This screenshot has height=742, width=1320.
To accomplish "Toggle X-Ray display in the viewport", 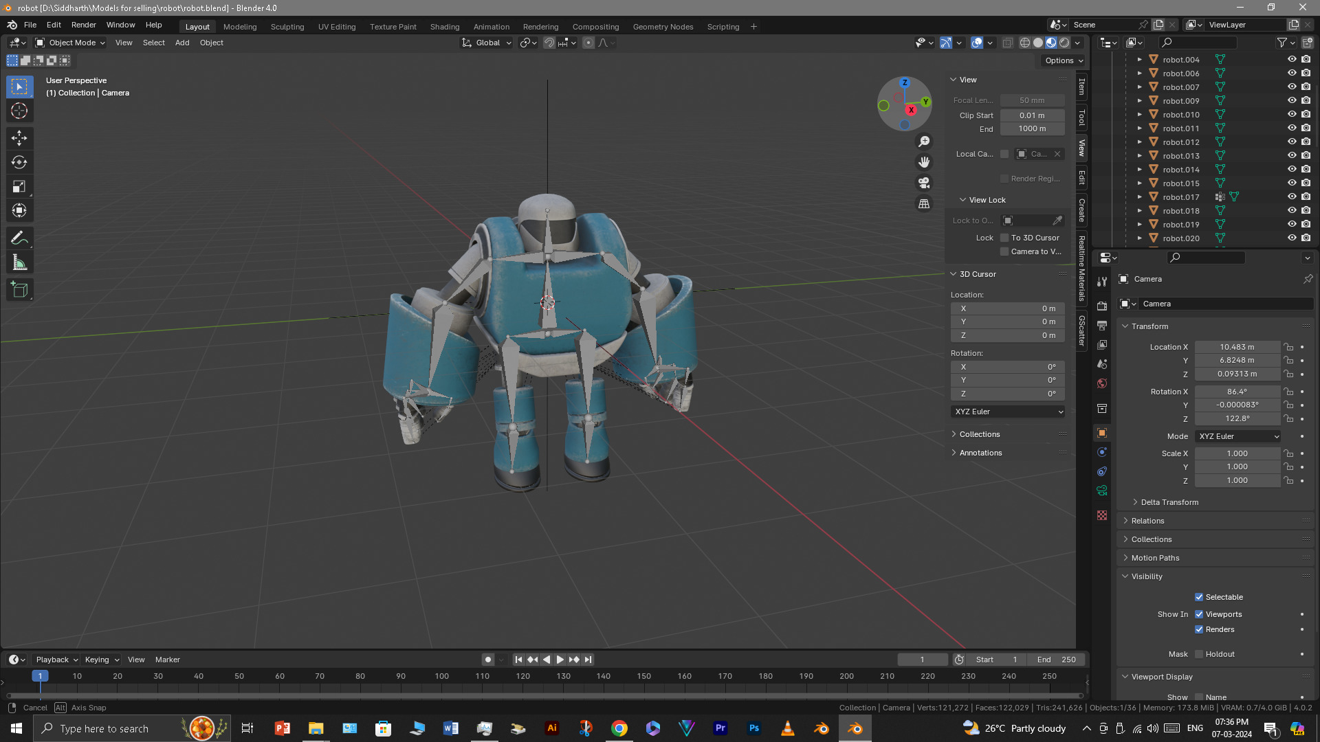I will click(1007, 43).
